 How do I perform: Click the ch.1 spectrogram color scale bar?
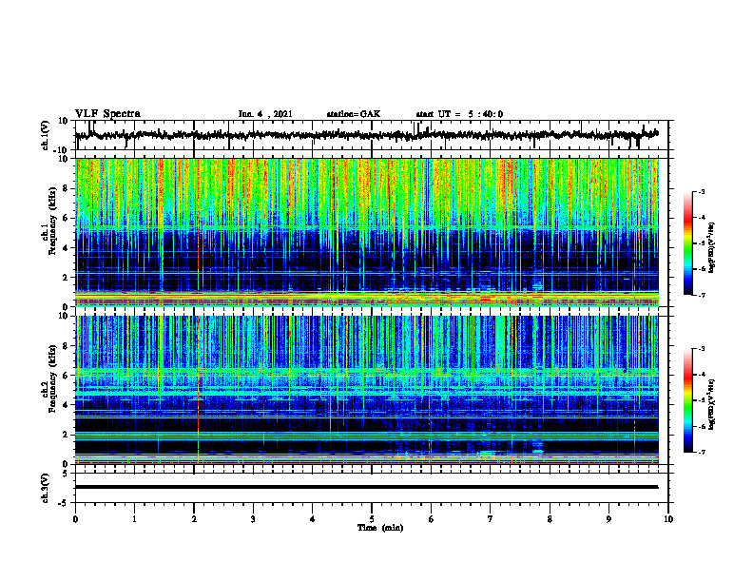tap(687, 243)
